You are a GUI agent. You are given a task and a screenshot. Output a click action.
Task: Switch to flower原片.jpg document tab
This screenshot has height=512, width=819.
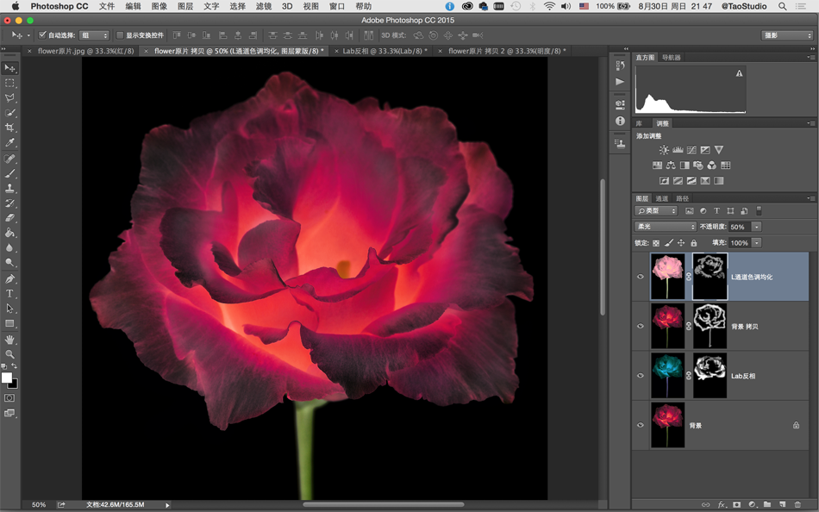85,51
